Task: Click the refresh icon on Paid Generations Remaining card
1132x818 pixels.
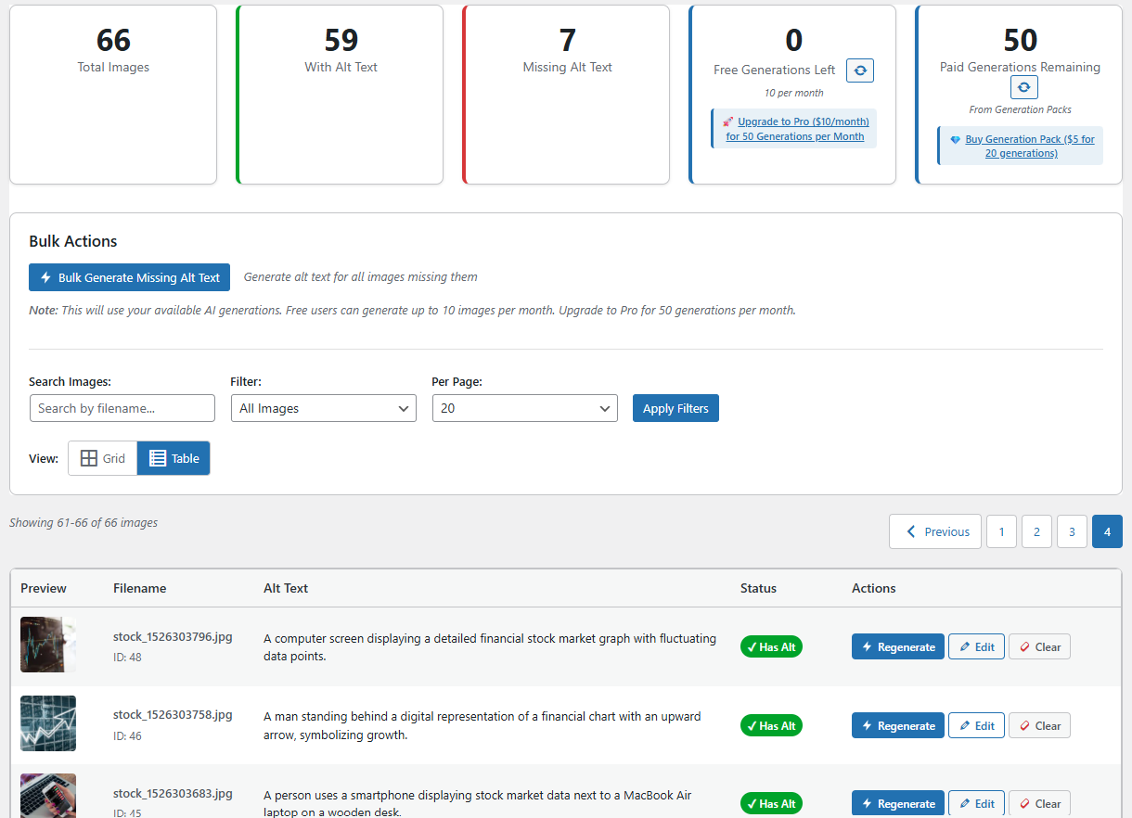Action: (1023, 87)
